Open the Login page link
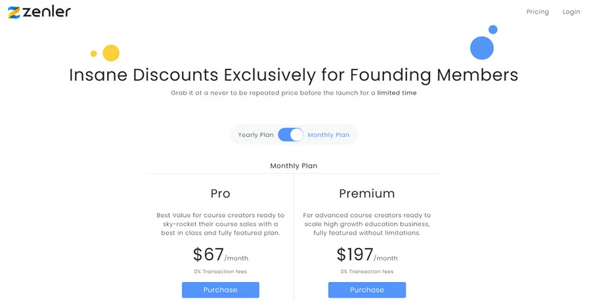The width and height of the screenshot is (591, 301). [571, 12]
